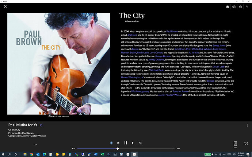The width and height of the screenshot is (252, 157).
Task: Open the Chuck Loeb artist link
Action: click(x=218, y=67)
